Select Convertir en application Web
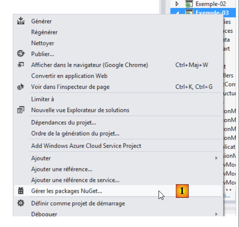 point(69,76)
